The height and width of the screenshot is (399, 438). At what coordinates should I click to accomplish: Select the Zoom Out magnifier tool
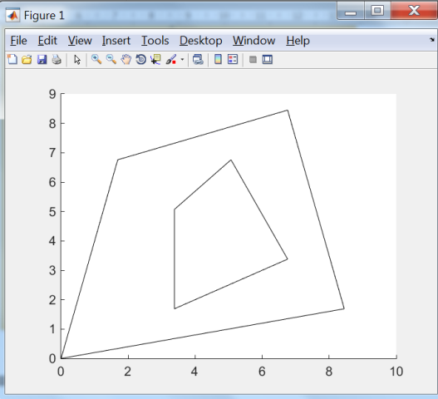(x=111, y=60)
